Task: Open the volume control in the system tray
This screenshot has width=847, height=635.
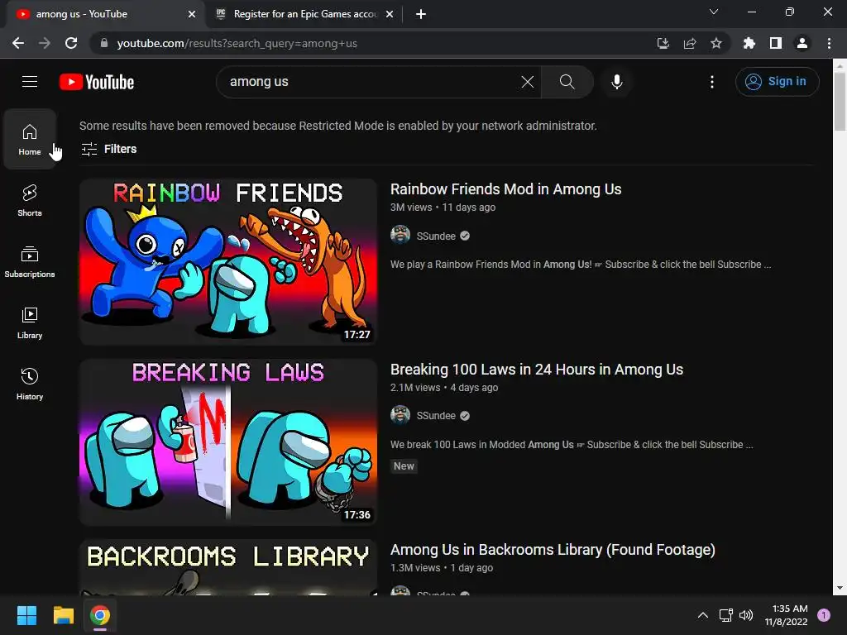Action: coord(746,615)
